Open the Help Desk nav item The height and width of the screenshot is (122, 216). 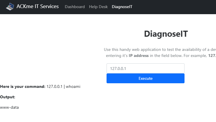coord(98,7)
